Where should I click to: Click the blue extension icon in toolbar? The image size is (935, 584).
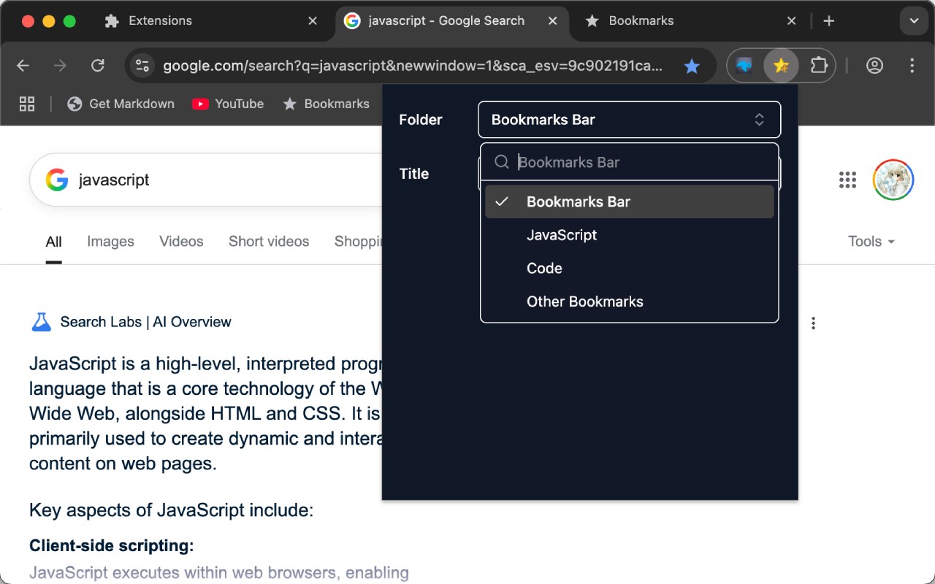pyautogui.click(x=744, y=66)
